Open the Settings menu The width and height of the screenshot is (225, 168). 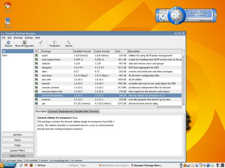(29, 37)
